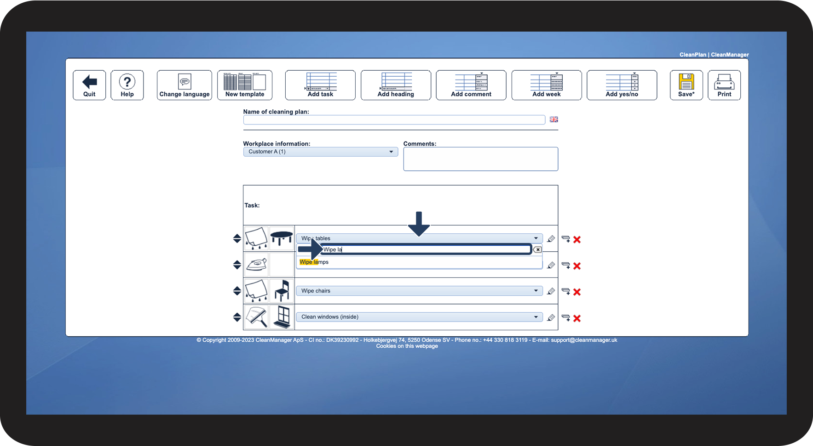Move the iron task row down
Viewport: 813px width, 446px height.
coord(237,267)
